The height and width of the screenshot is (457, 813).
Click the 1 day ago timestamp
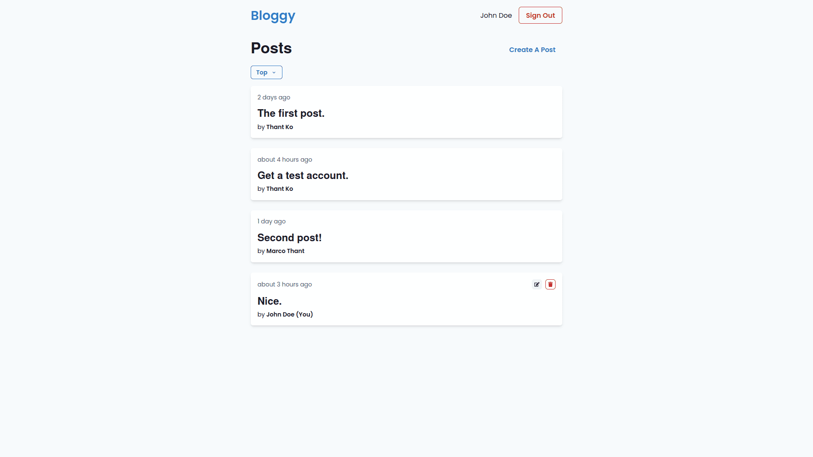point(271,221)
